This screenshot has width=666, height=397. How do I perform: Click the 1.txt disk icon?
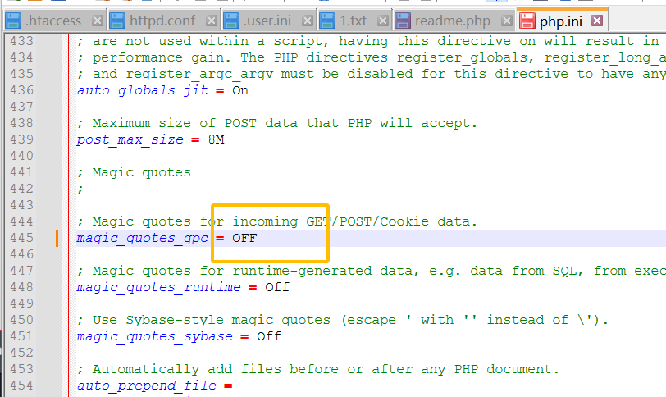[327, 21]
